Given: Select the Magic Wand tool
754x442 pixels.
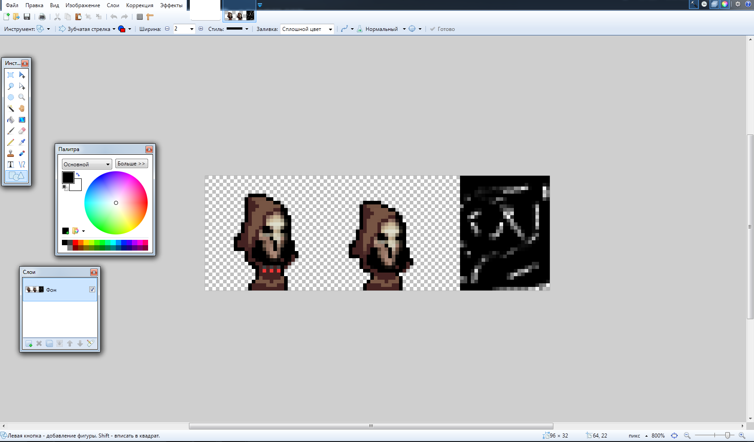Looking at the screenshot, I should 11,108.
